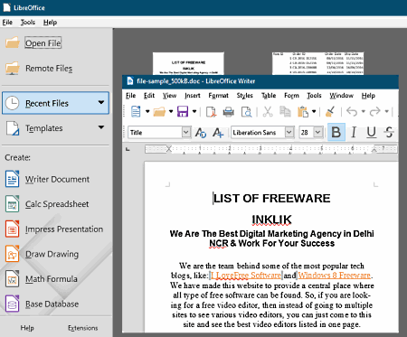
Task: Click the Open folder icon in Writer toolbar
Action: [159, 112]
